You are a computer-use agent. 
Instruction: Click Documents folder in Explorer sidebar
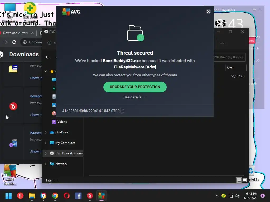point(54,96)
